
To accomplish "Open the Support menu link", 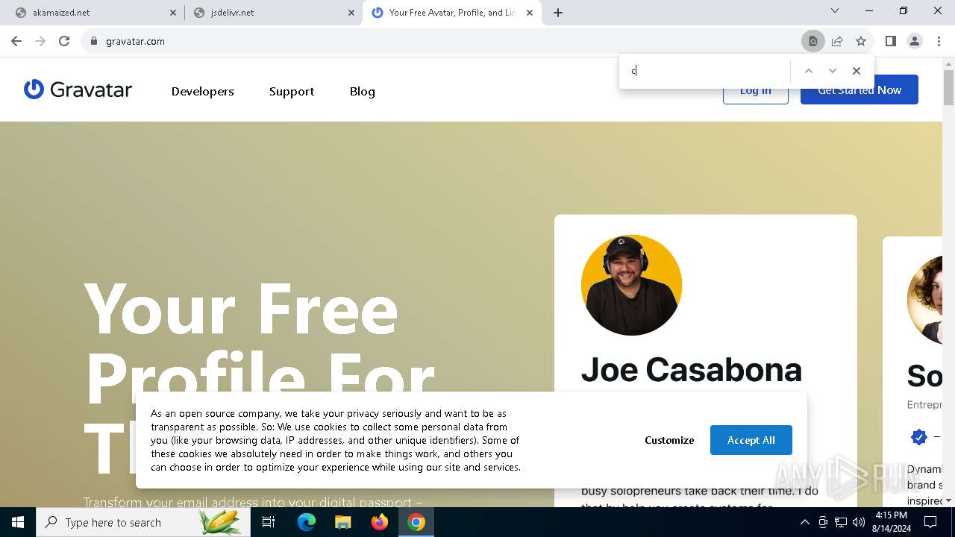I will point(292,91).
